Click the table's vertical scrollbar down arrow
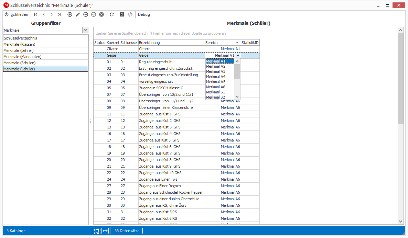Screen dimensions: 408x238 click(x=400, y=222)
